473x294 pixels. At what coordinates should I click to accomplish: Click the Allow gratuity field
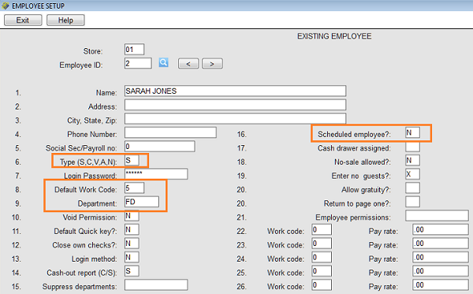point(412,188)
